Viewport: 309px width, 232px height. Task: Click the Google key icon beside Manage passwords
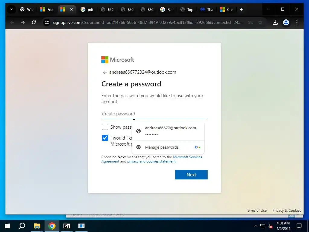[197, 147]
